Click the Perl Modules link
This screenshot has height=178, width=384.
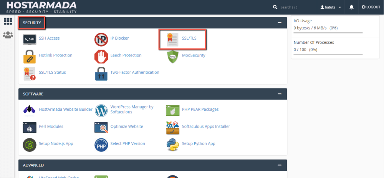[x=51, y=126]
